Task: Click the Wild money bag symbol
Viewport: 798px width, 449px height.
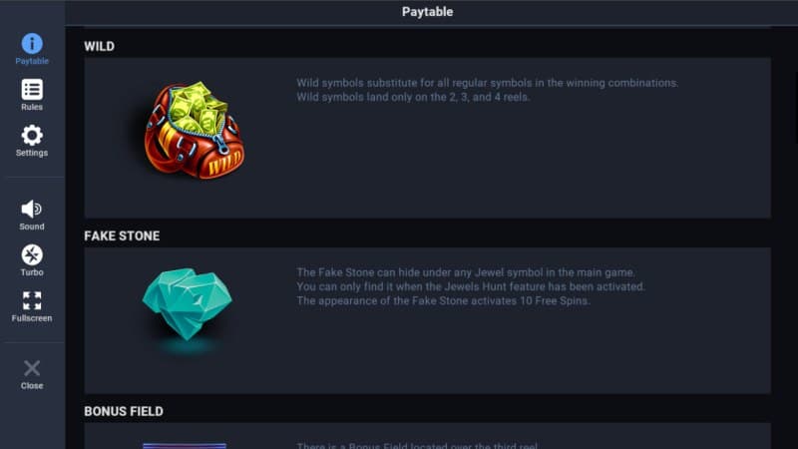Action: tap(194, 131)
